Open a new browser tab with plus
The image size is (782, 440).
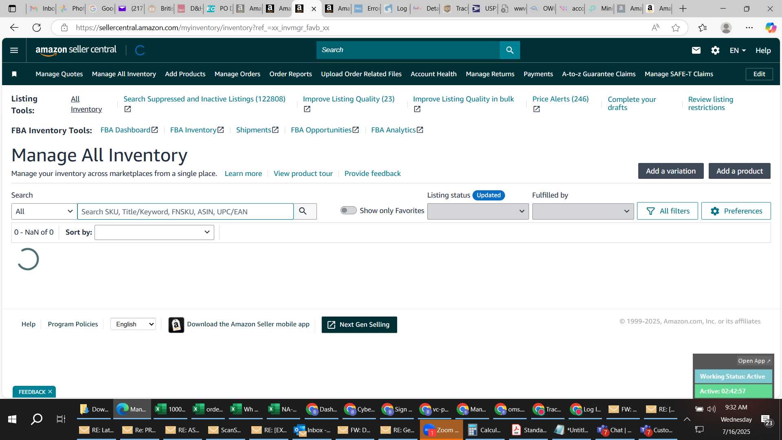click(x=683, y=8)
